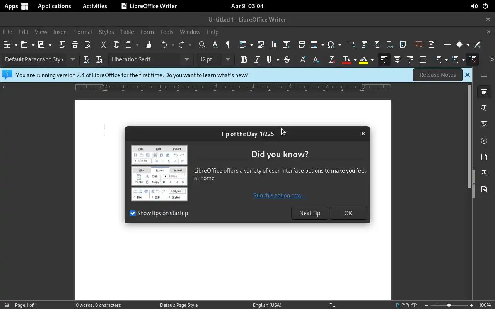Click inside the Font Name field
Image resolution: width=495 pixels, height=309 pixels.
[x=144, y=59]
